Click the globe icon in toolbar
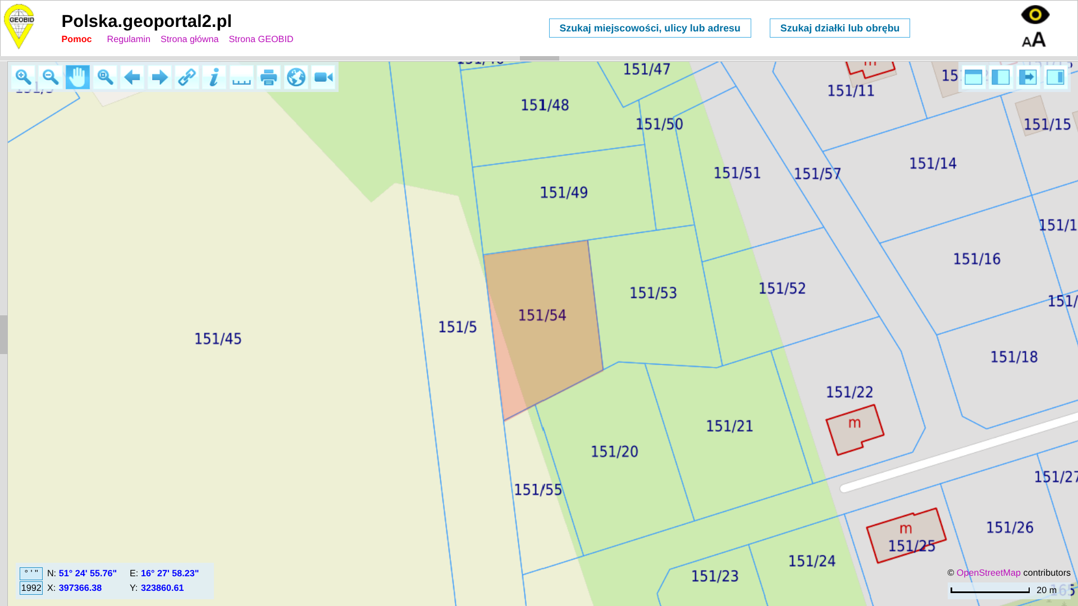1078x606 pixels. tap(296, 77)
